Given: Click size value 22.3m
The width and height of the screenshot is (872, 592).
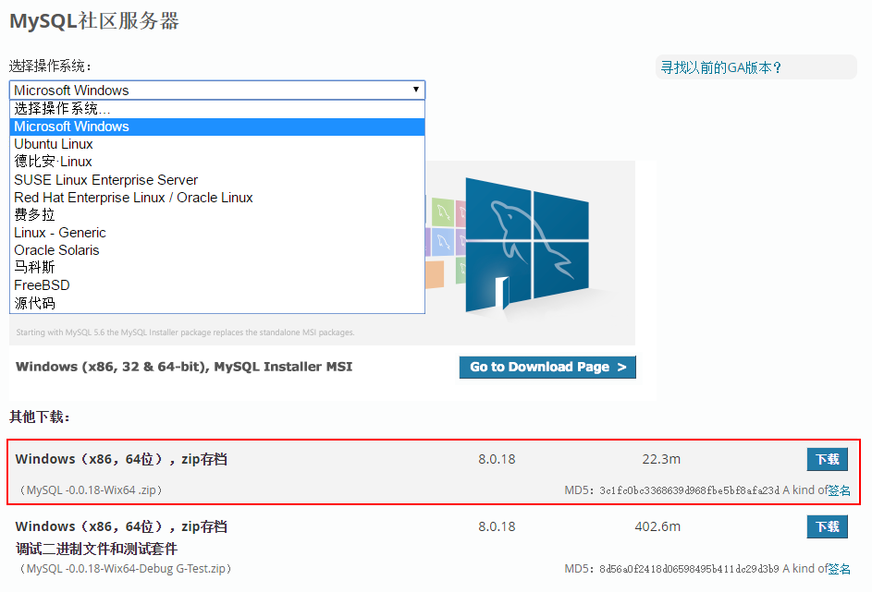Looking at the screenshot, I should click(661, 459).
